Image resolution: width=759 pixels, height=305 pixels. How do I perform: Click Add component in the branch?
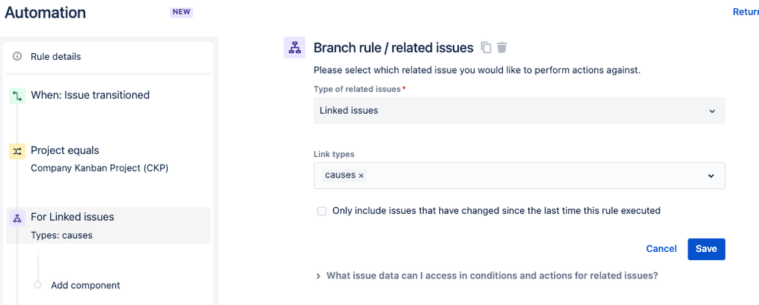coord(85,285)
